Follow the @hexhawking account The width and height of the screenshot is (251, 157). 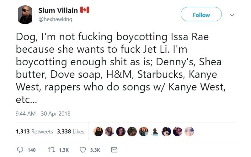point(201,15)
